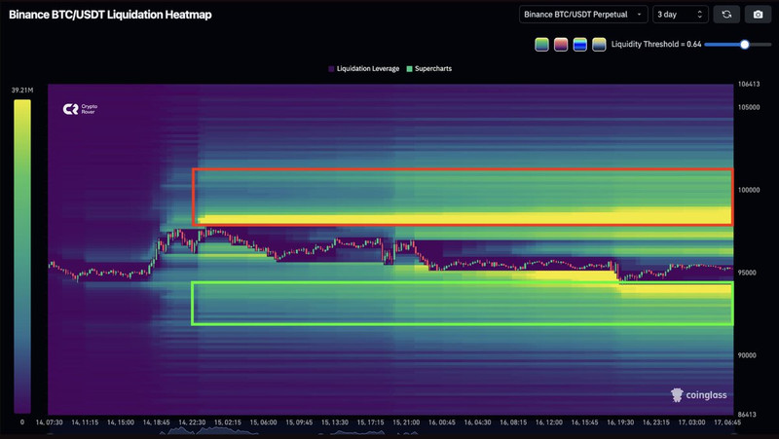The height and width of the screenshot is (439, 779).
Task: Select the yellow-navy color scheme swatch
Action: tap(599, 45)
